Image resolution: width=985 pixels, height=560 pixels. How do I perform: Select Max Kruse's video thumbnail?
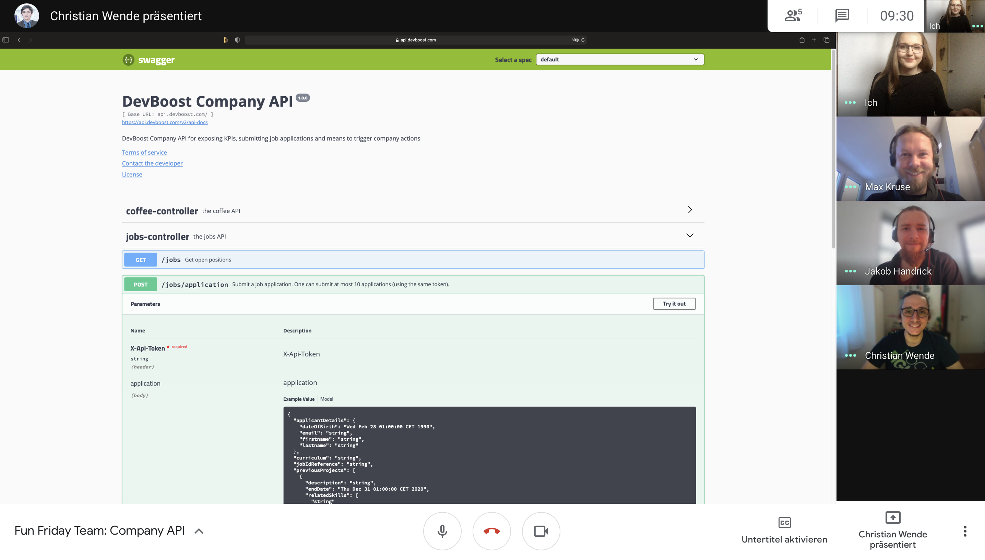tap(910, 158)
